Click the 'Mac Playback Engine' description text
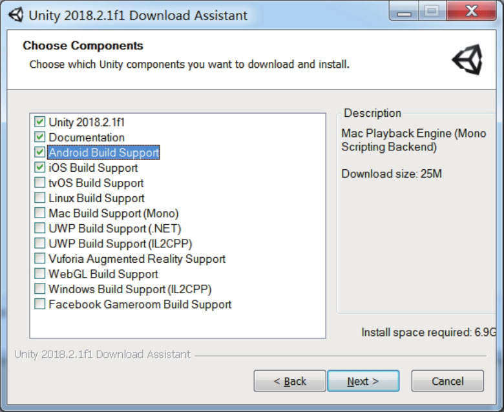This screenshot has height=412, width=504. point(414,140)
